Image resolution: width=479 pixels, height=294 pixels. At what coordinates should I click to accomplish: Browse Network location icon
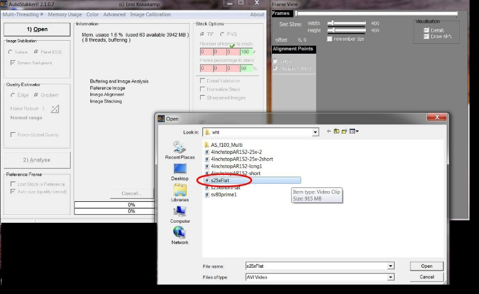180,234
